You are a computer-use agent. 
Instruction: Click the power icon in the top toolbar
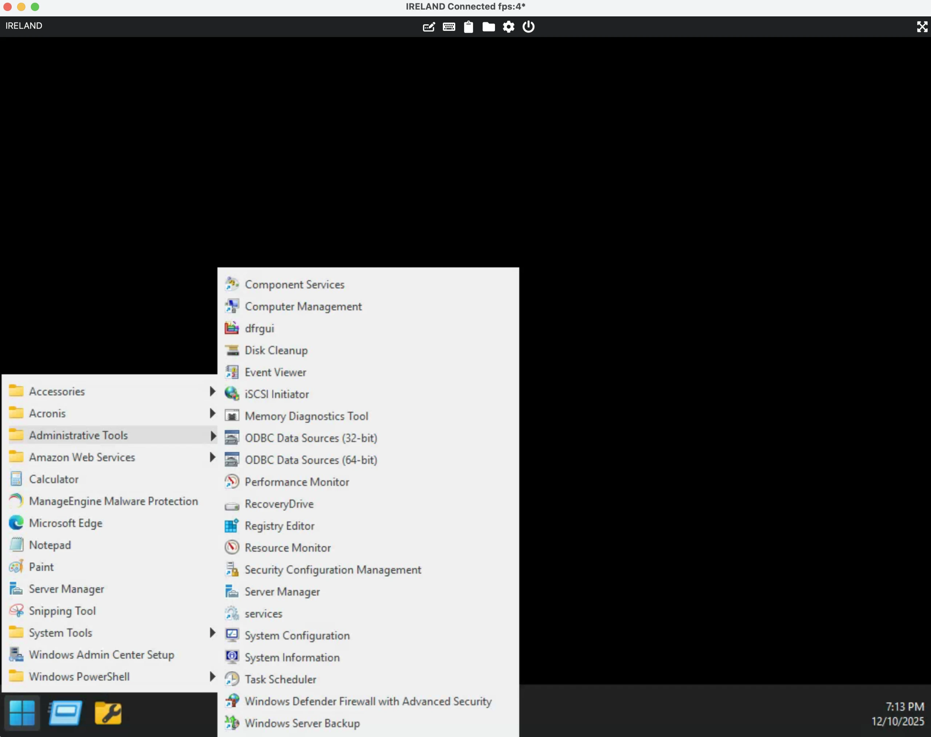528,27
